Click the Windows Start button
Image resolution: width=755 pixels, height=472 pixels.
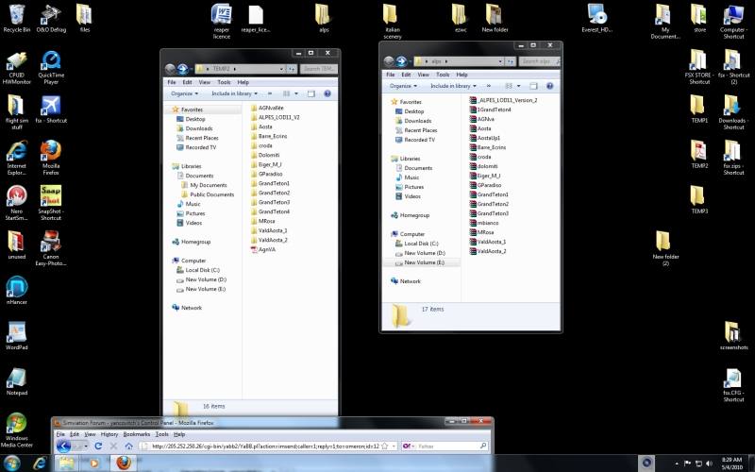coord(15,463)
